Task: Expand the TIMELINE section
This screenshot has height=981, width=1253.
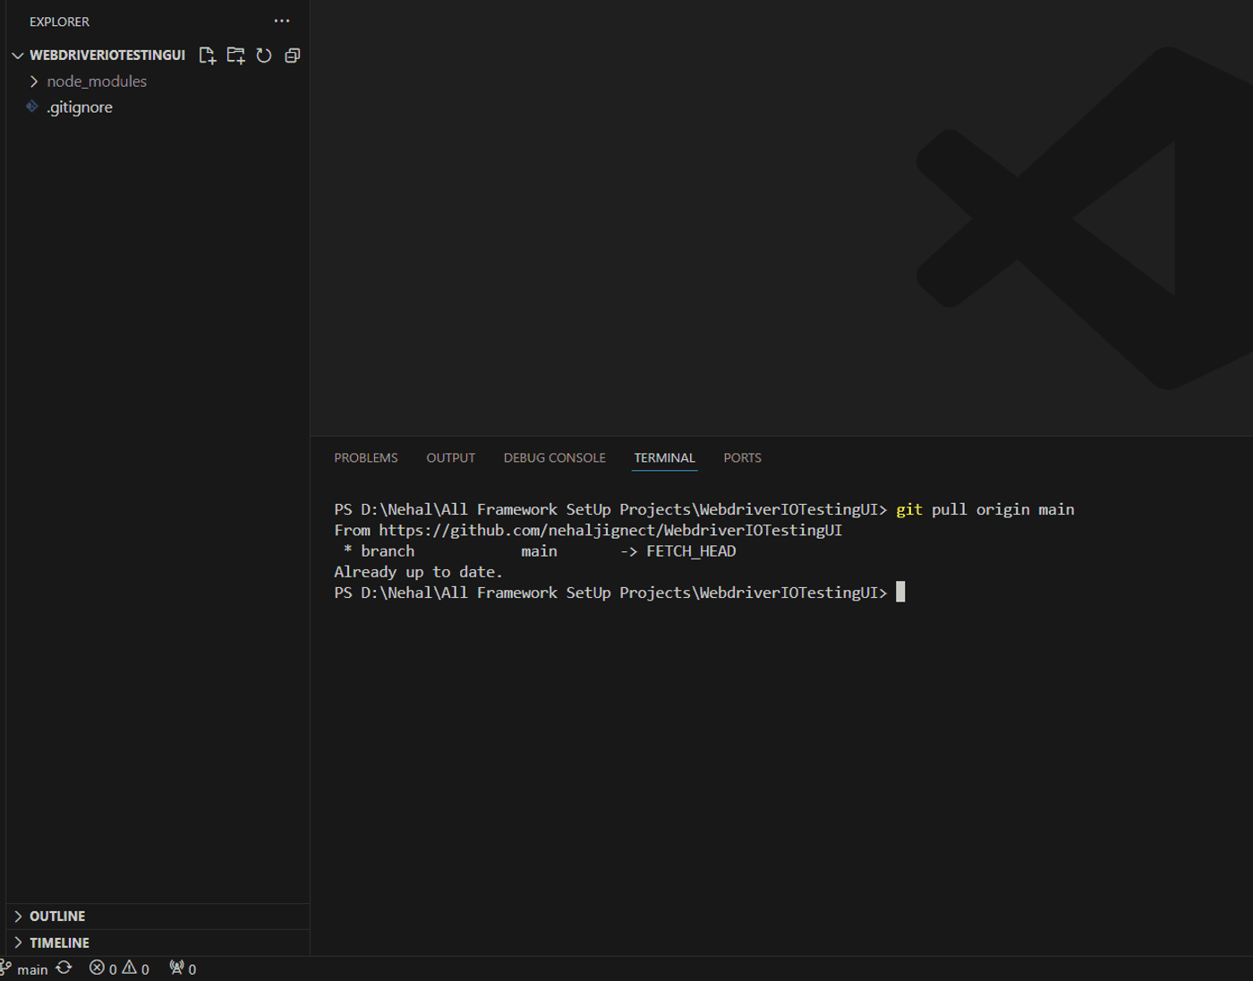Action: (x=18, y=943)
